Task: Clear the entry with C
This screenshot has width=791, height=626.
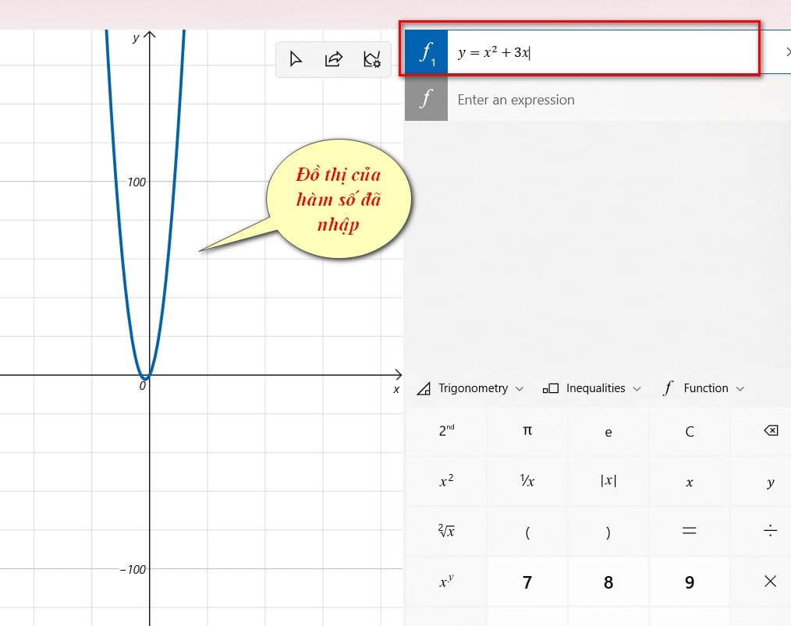Action: click(x=690, y=431)
